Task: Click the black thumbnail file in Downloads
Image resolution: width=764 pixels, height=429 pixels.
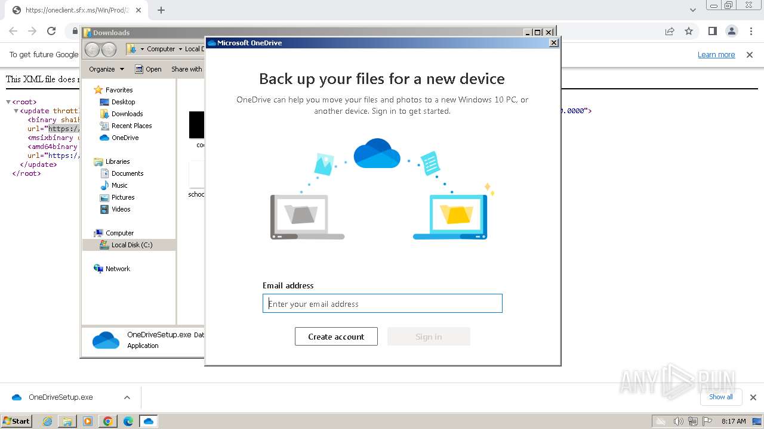Action: tap(196, 125)
